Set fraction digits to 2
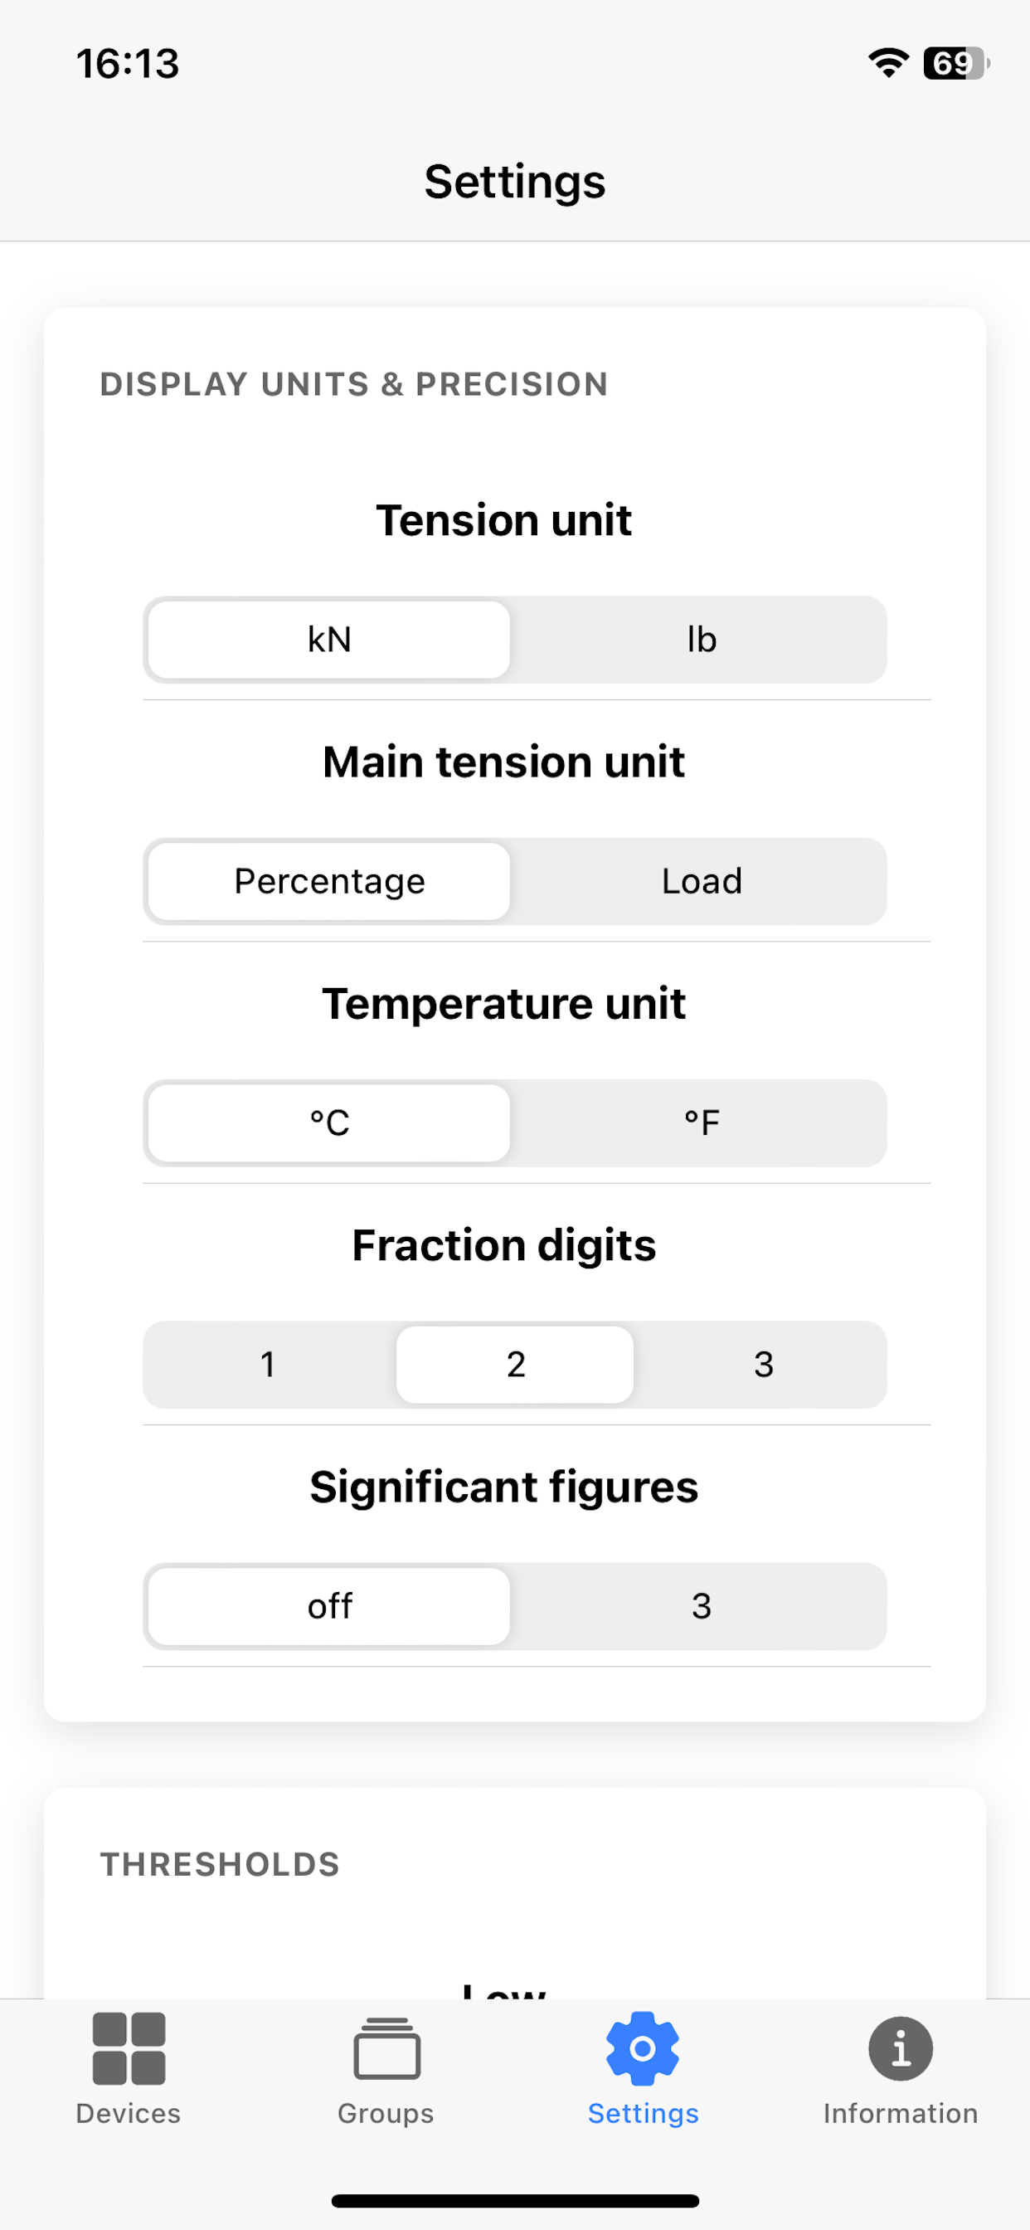1030x2230 pixels. pos(515,1365)
